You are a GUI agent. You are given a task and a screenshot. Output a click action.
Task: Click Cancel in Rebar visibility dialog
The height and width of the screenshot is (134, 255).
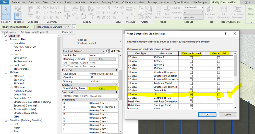point(228,115)
